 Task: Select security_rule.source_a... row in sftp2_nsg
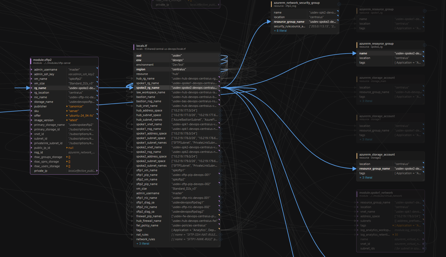pos(305,26)
